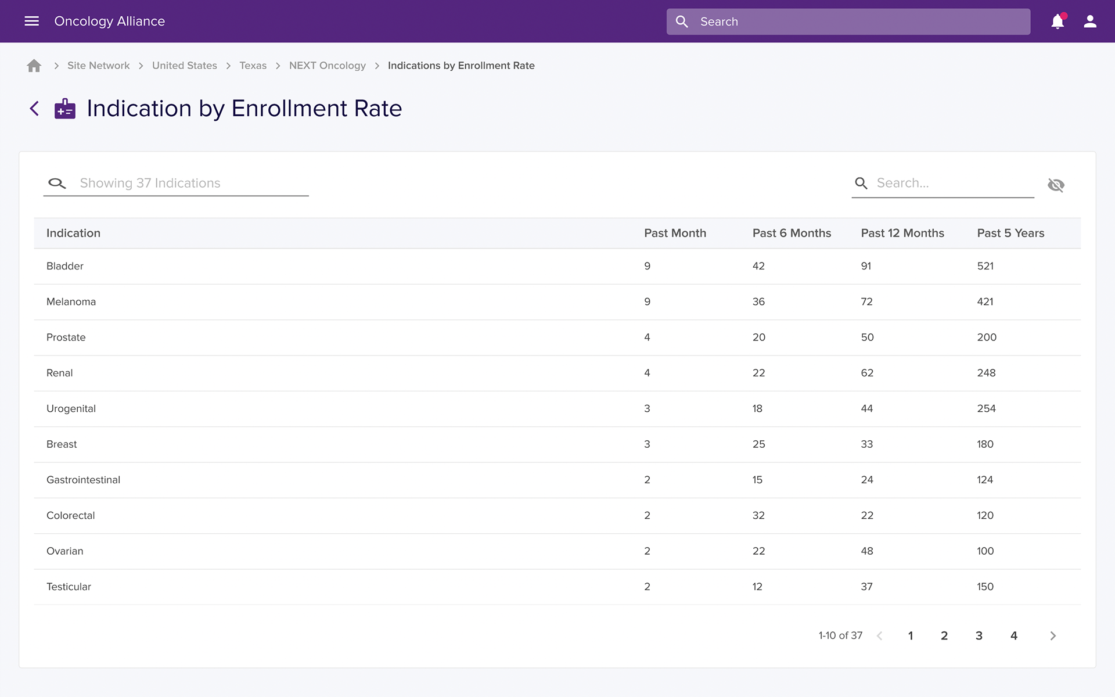Select the Renal row
Image resolution: width=1115 pixels, height=697 pixels.
point(557,373)
